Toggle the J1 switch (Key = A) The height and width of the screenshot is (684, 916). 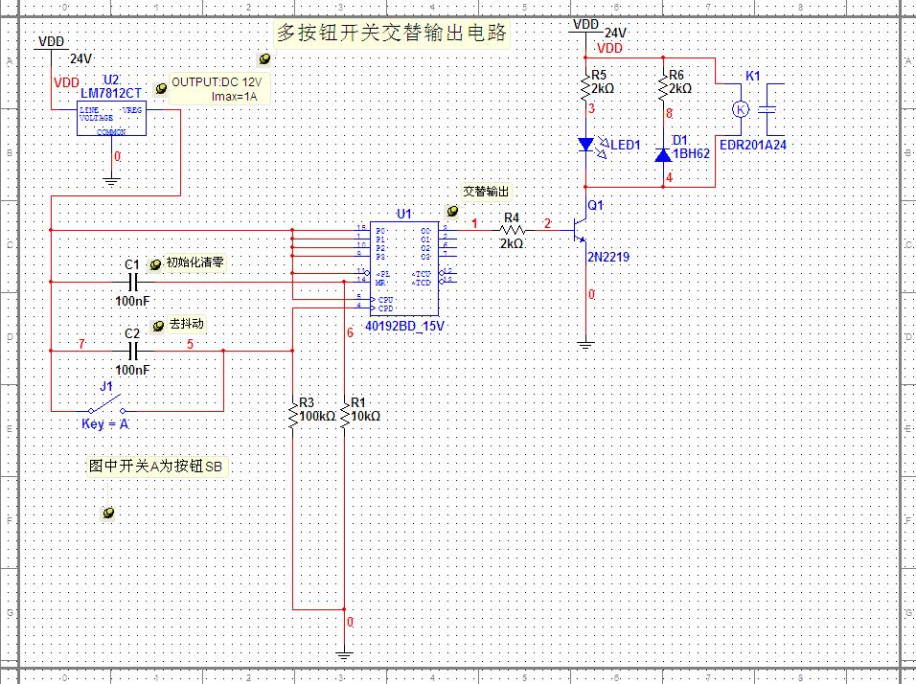(x=106, y=409)
